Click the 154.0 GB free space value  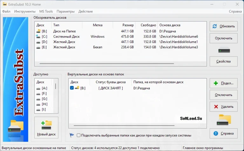click(150, 47)
